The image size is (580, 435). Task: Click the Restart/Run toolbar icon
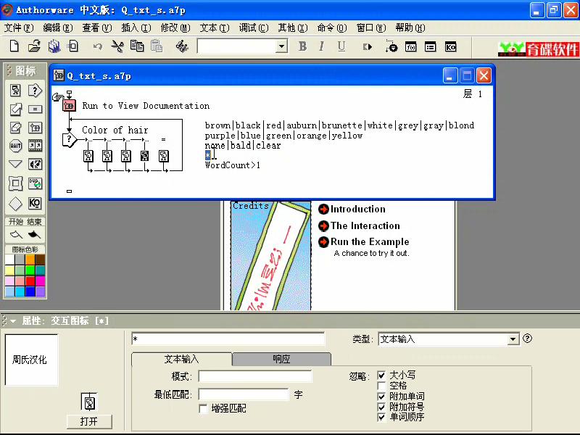(368, 47)
